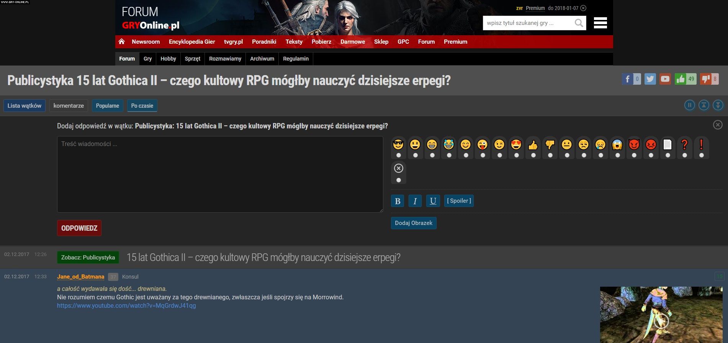Click the komentarze button
This screenshot has width=728, height=343.
69,106
